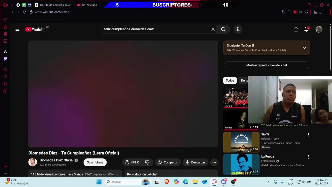Screen dimensions: 332x187
Task: Submit search with the magnifier button
Action: [223, 29]
